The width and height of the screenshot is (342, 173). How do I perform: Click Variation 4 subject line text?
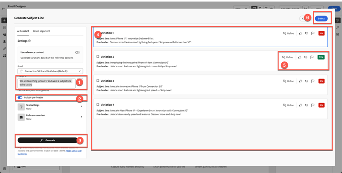coord(149,110)
